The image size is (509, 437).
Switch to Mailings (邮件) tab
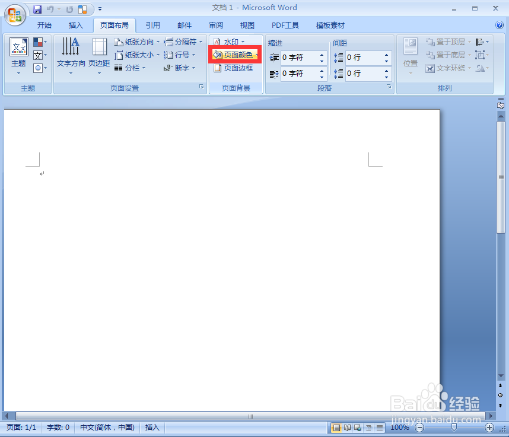[184, 25]
